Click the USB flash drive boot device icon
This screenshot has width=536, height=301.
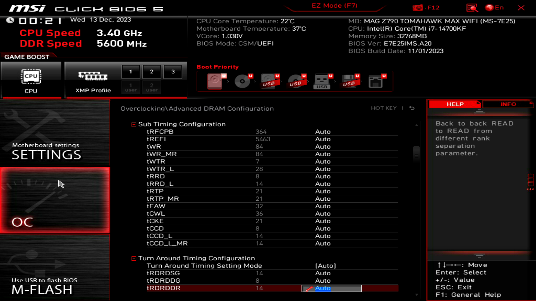[x=322, y=81]
